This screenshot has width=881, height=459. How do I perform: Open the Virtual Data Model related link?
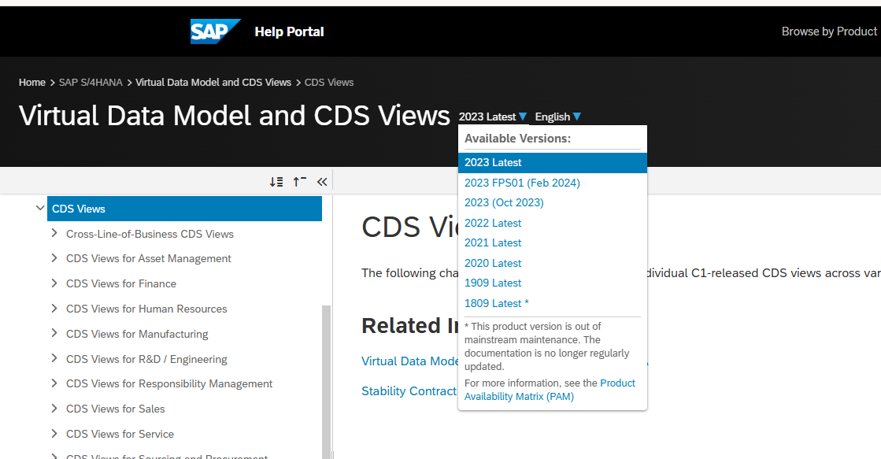click(410, 361)
